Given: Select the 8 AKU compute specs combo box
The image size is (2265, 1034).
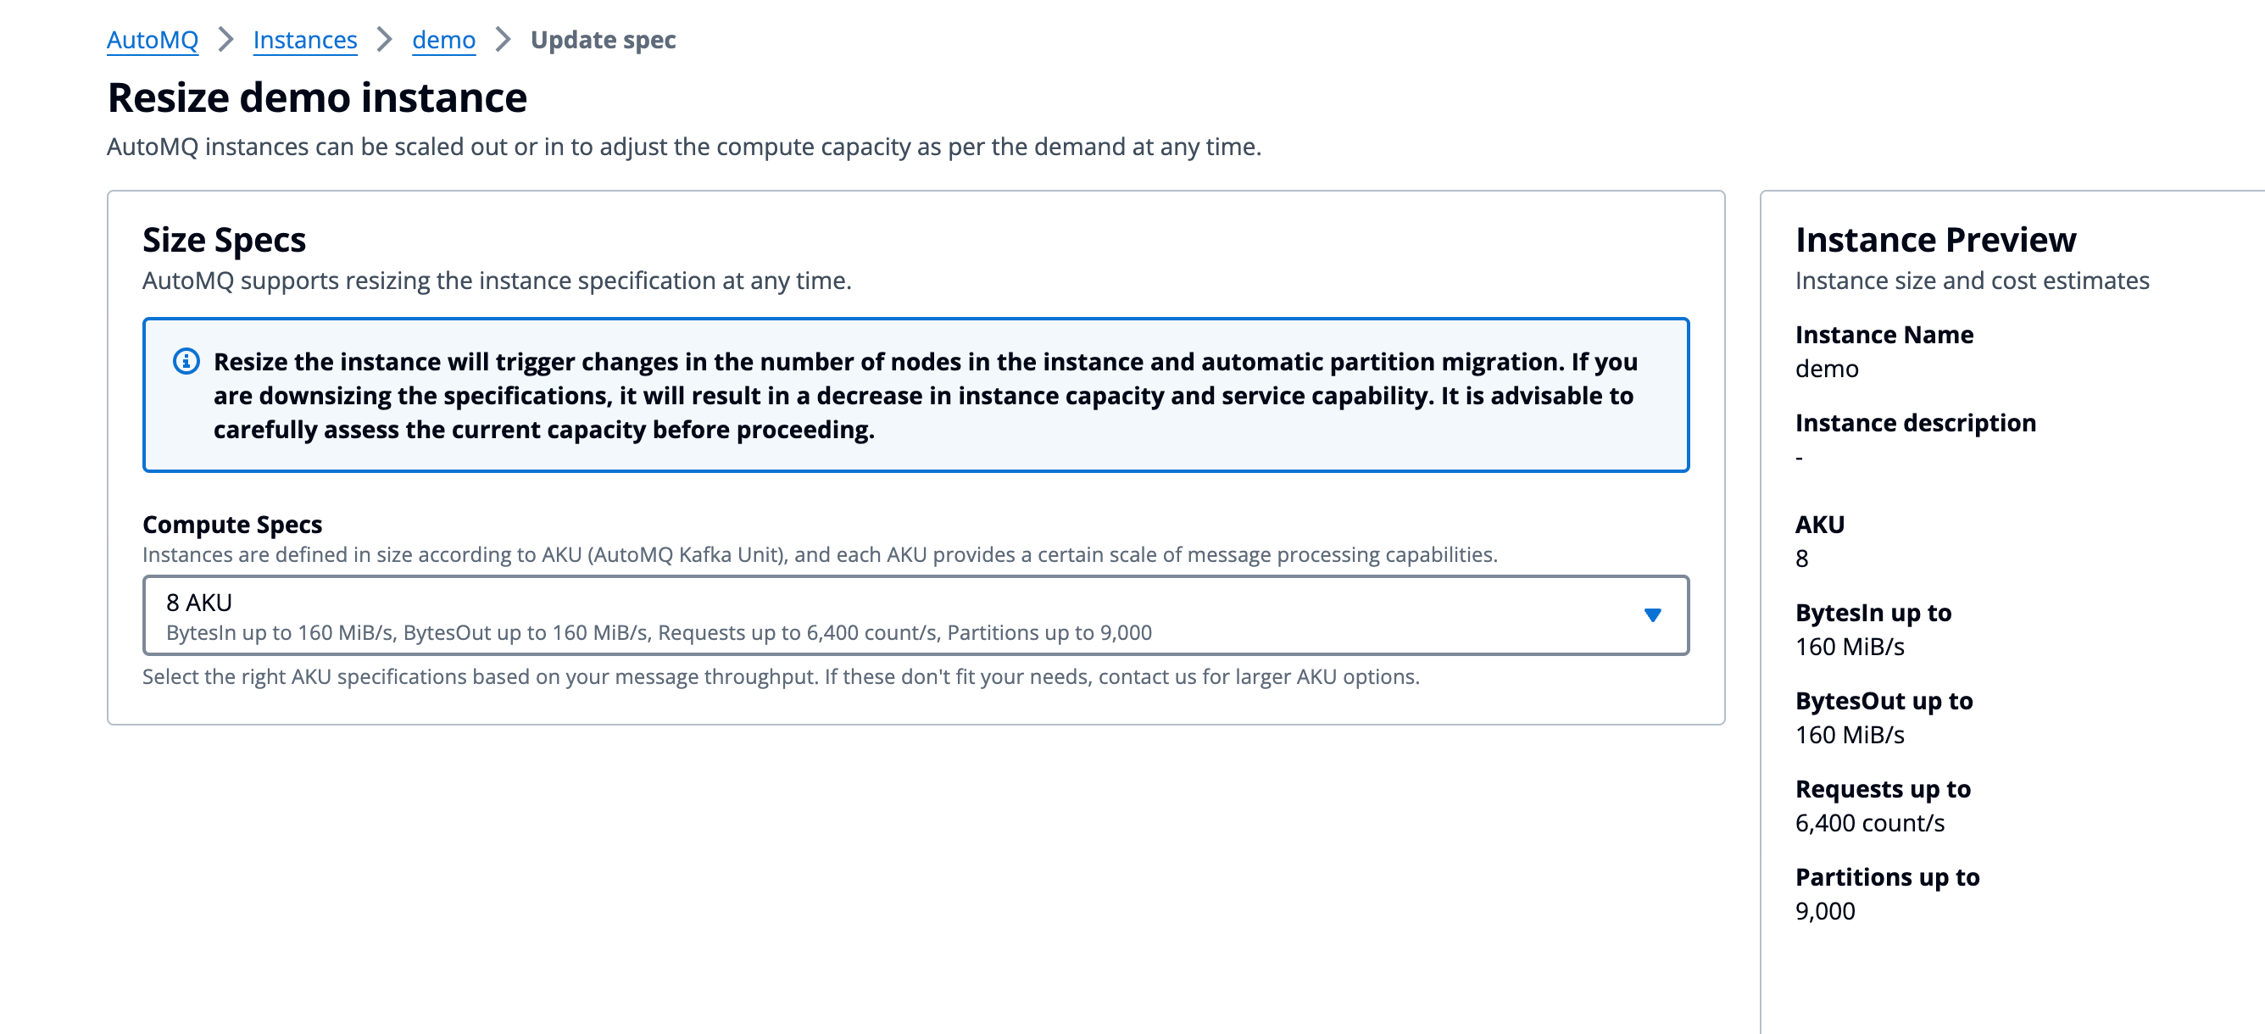Looking at the screenshot, I should point(915,615).
